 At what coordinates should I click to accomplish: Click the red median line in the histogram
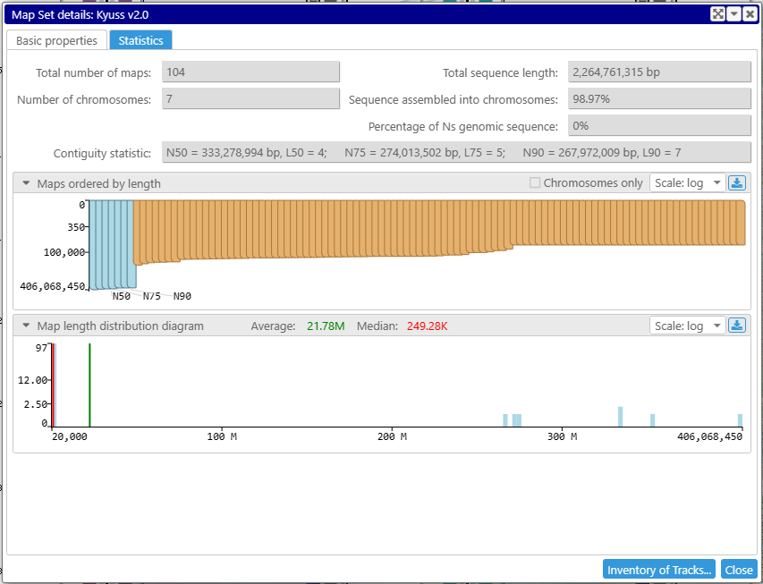pyautogui.click(x=53, y=385)
